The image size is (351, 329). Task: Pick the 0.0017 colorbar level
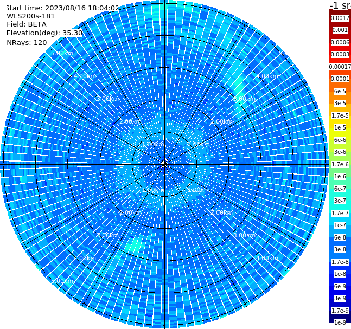point(340,18)
